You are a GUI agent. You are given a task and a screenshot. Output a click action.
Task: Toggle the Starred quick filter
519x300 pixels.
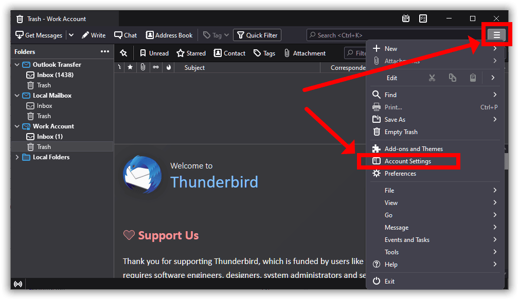[x=191, y=53]
